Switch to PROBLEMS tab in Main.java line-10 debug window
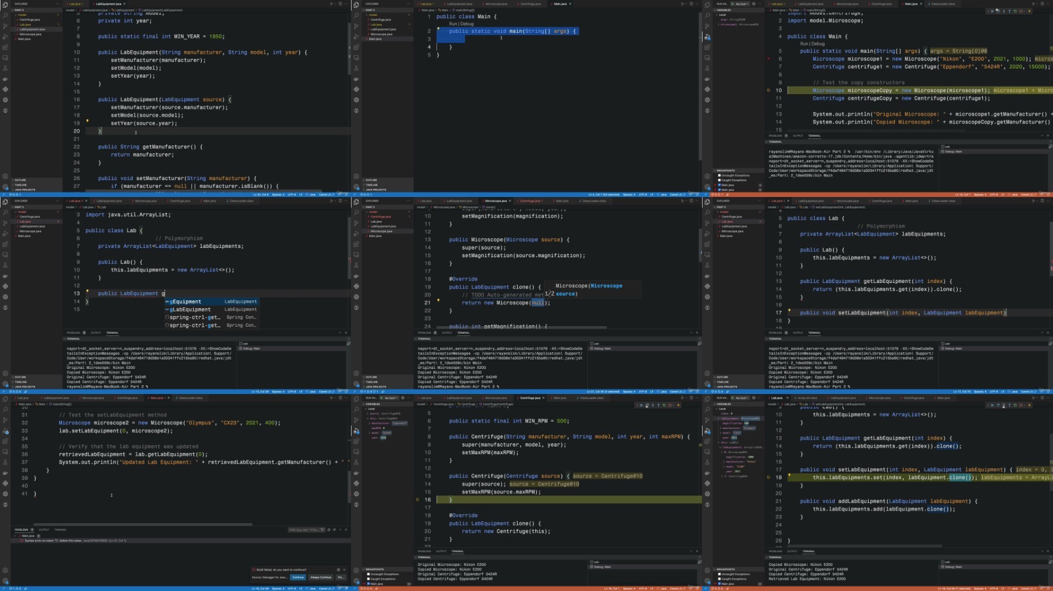Screen dimensions: 1053x591 point(776,136)
